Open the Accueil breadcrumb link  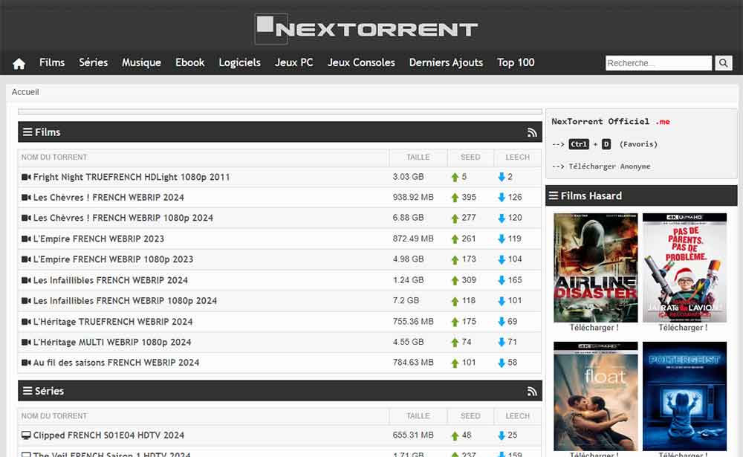pos(25,91)
